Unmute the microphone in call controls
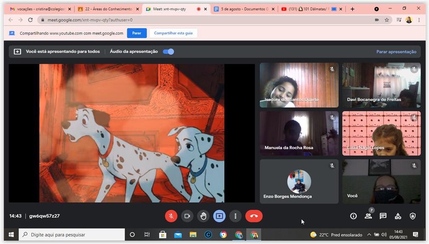Image resolution: width=429 pixels, height=244 pixels. pos(171,216)
